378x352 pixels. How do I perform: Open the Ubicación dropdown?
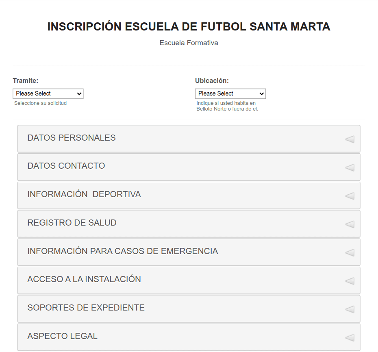coord(230,93)
